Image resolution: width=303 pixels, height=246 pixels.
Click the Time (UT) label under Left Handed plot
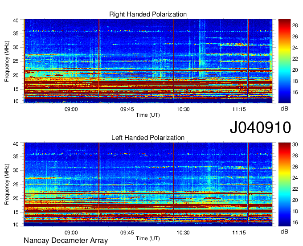point(148,238)
